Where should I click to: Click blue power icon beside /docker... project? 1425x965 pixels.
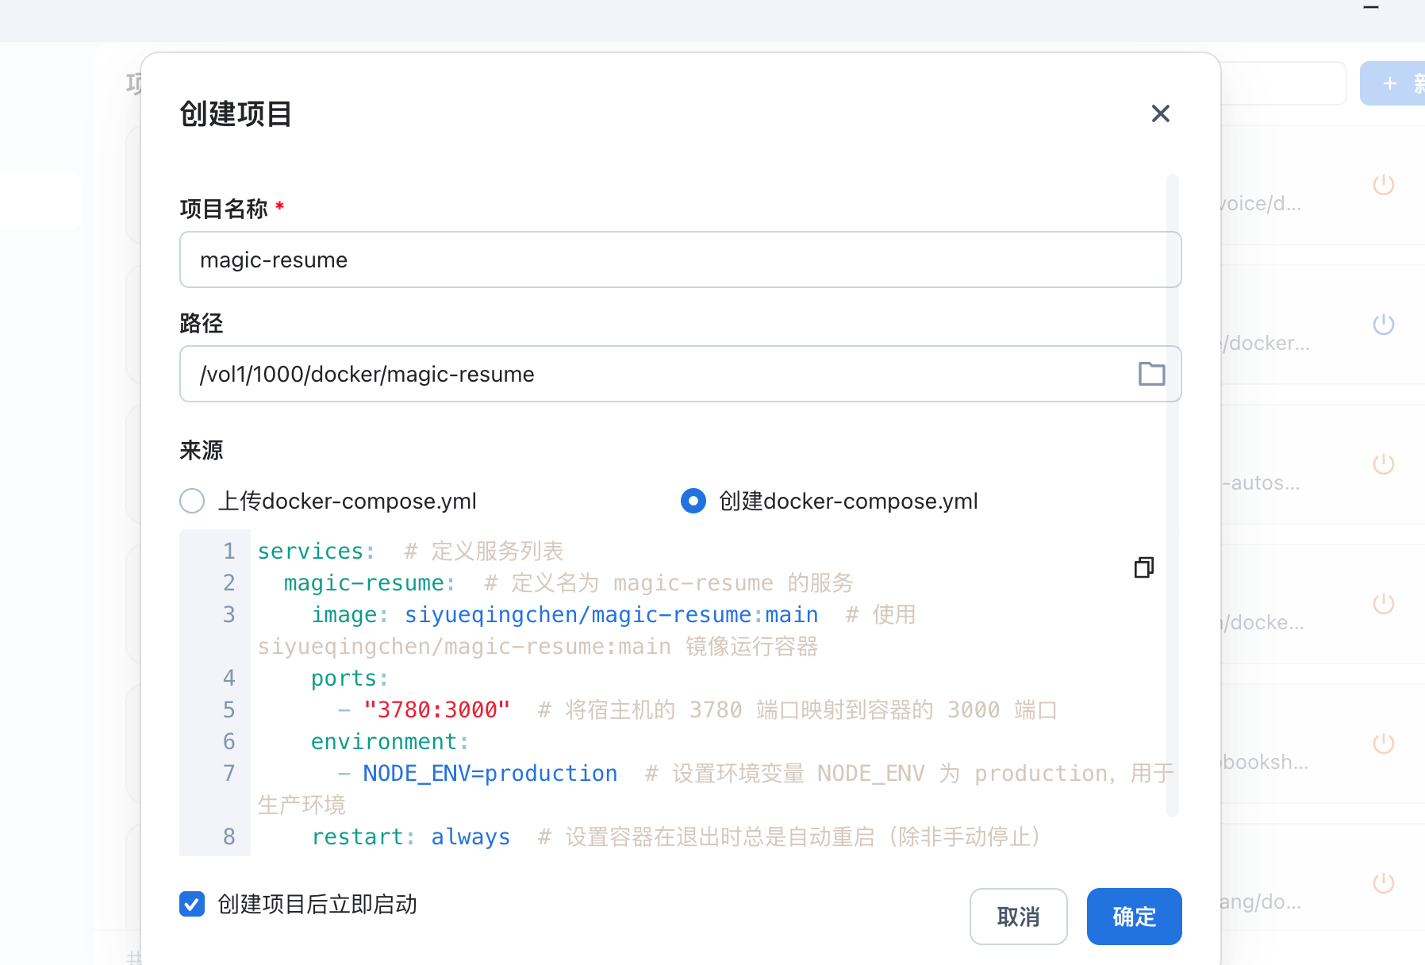1383,325
